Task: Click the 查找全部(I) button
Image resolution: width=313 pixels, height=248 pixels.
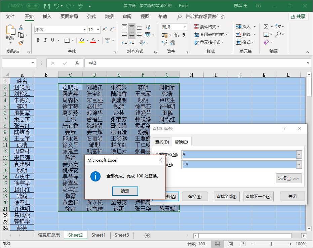Action: click(x=227, y=197)
